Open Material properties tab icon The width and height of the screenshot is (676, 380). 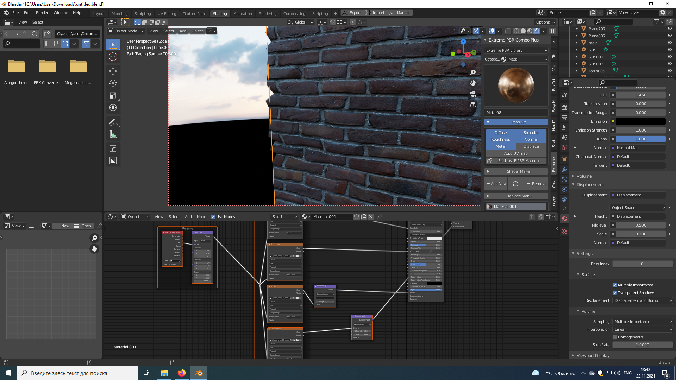click(x=564, y=219)
